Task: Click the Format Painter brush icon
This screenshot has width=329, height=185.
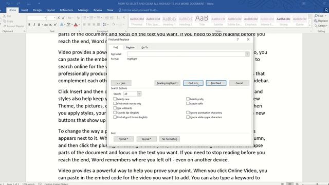Action: (x=5, y=26)
